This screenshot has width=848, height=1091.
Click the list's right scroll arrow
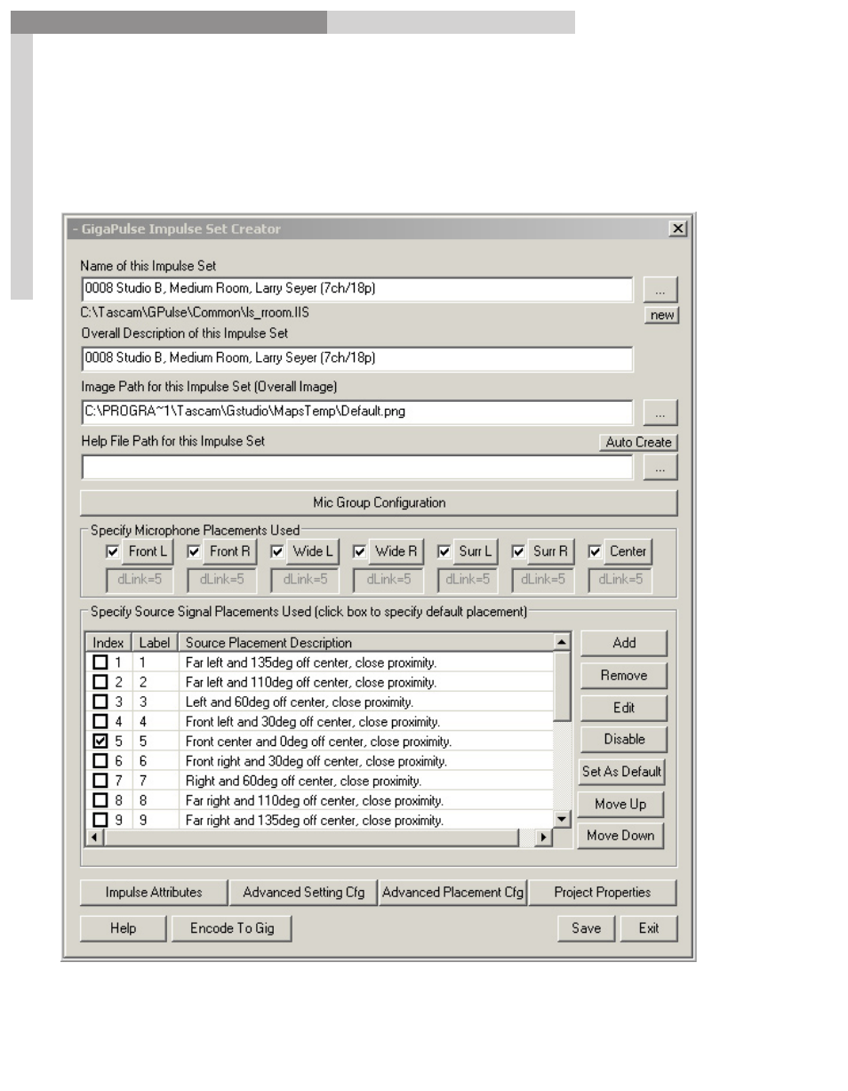(x=543, y=838)
